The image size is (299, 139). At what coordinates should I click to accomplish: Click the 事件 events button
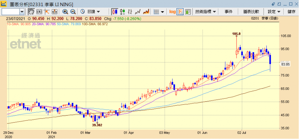(229, 12)
